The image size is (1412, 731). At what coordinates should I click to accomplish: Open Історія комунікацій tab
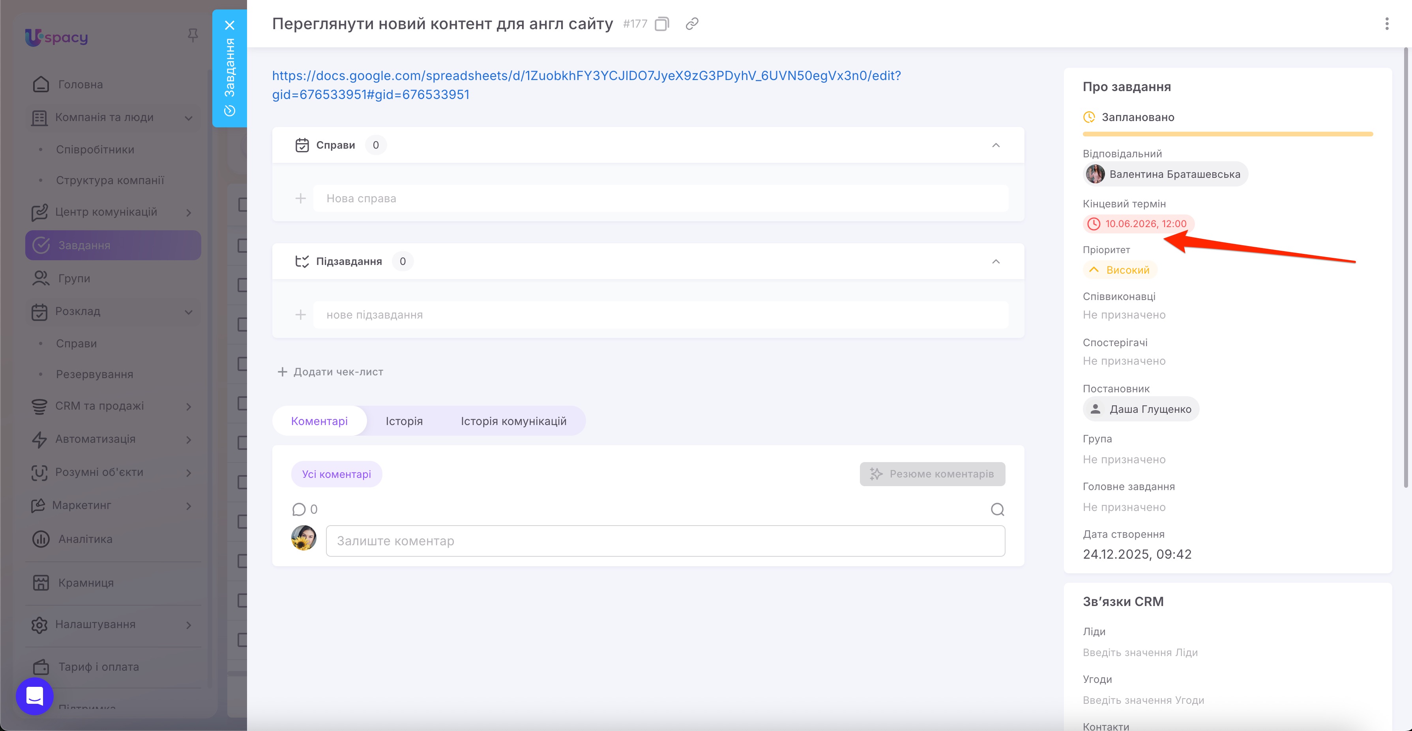[x=513, y=421]
